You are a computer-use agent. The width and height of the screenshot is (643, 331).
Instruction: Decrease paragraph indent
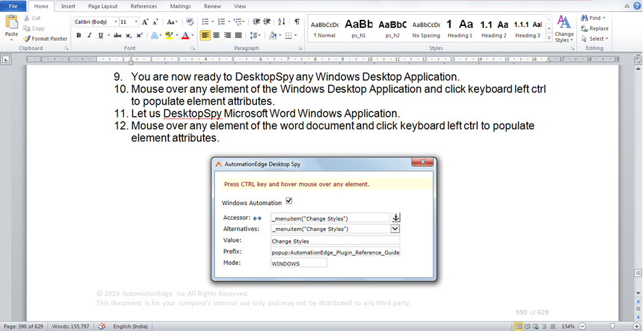click(256, 22)
